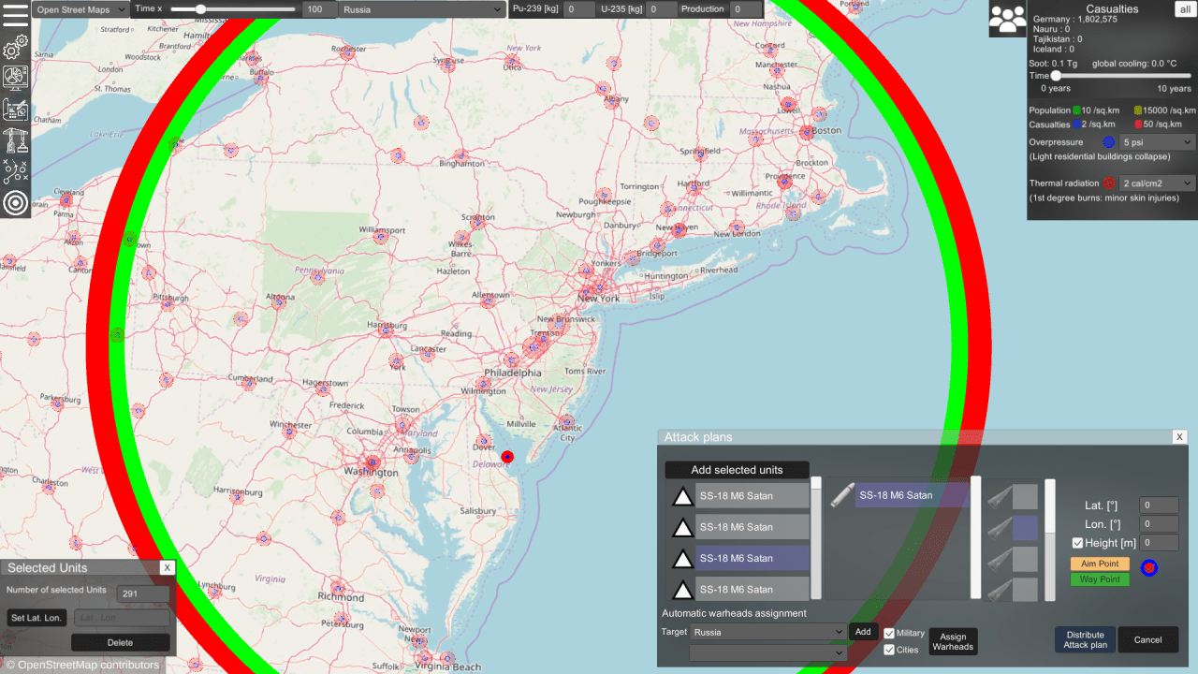Select the highlighted third SS-18 M6 Satan unit
Viewport: 1198px width, 674px height.
[x=752, y=559]
